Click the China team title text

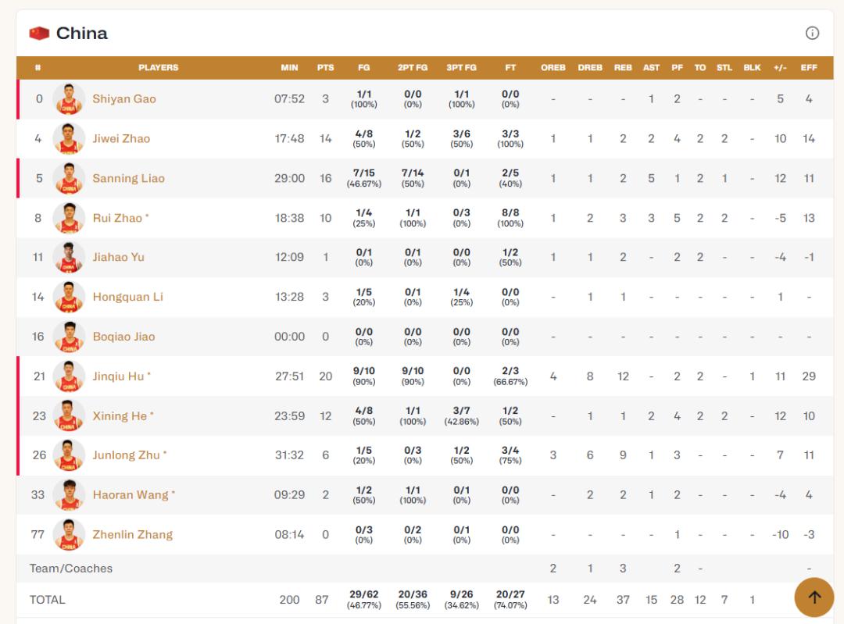pyautogui.click(x=82, y=34)
